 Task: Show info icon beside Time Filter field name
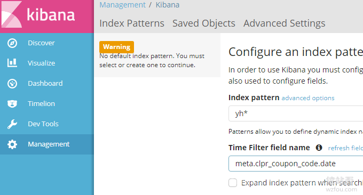(319, 148)
